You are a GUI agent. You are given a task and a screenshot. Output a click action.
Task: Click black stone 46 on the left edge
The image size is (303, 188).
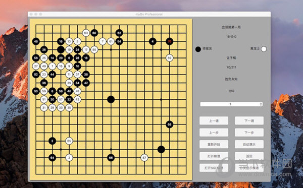point(36,41)
